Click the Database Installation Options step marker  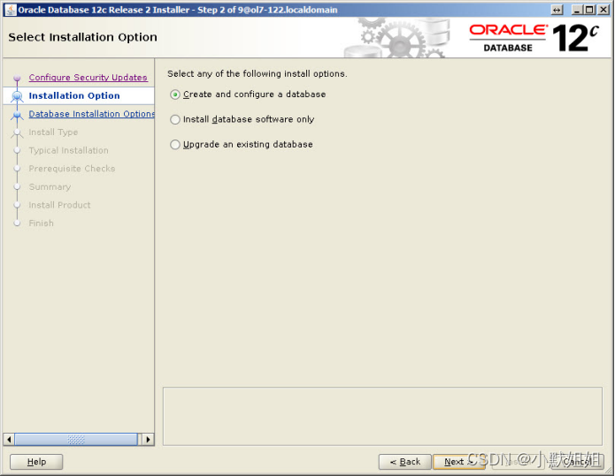[x=17, y=114]
